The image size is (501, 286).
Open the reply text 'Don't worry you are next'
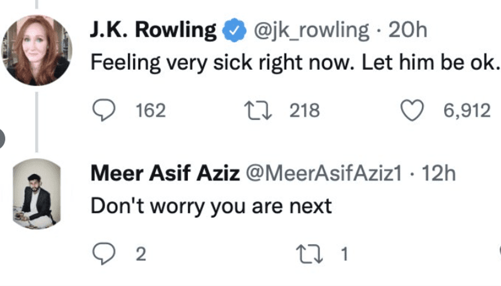(211, 206)
